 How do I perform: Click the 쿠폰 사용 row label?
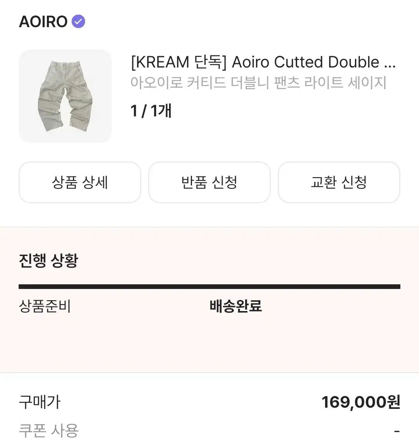(x=48, y=431)
